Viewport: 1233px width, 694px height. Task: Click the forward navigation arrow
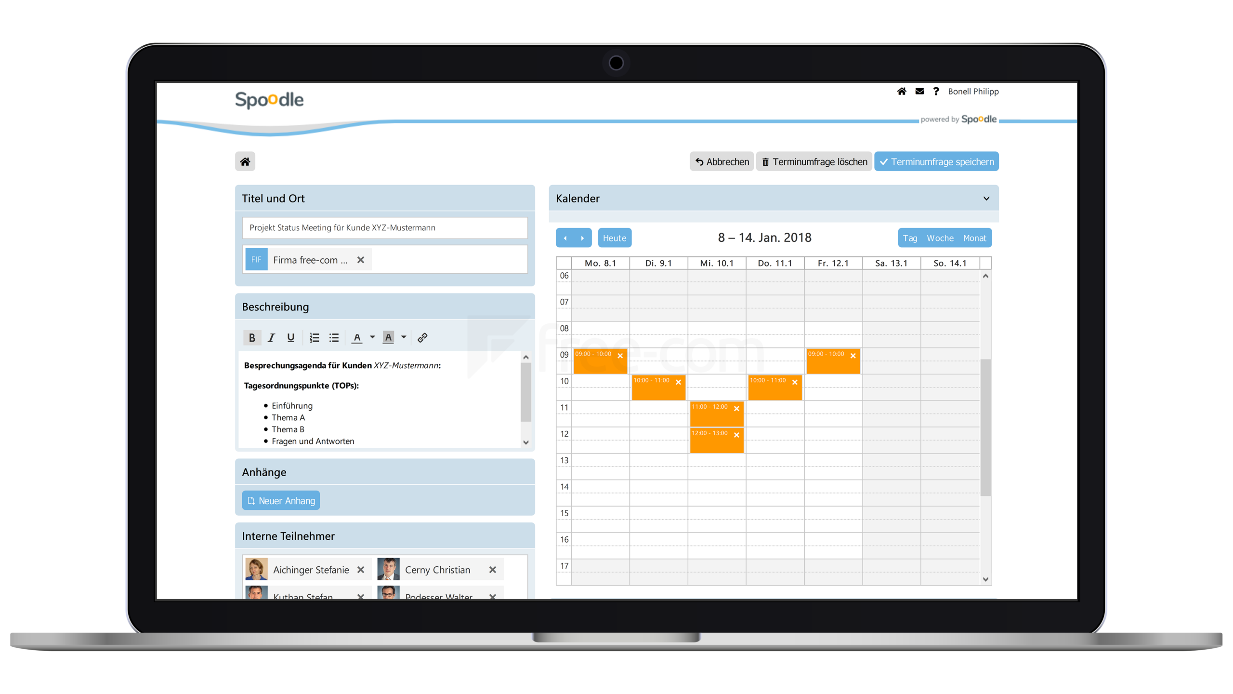coord(582,237)
